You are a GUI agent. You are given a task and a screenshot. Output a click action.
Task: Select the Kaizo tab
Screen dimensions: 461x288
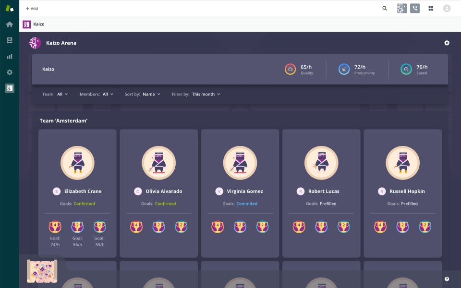point(34,24)
